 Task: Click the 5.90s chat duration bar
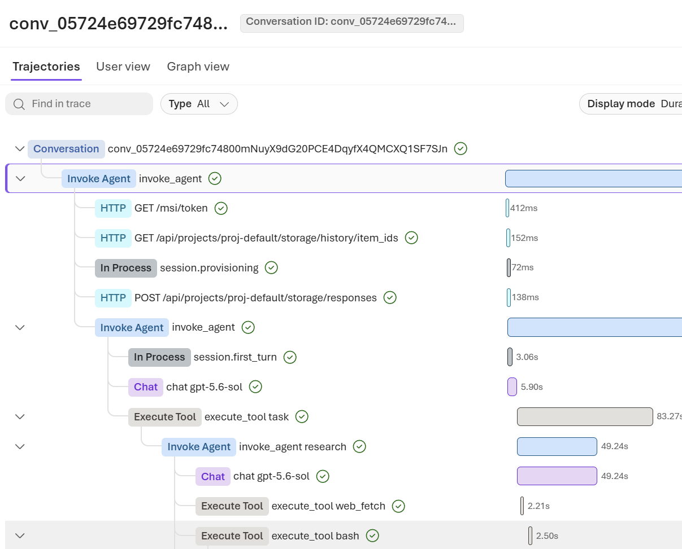pyautogui.click(x=512, y=387)
